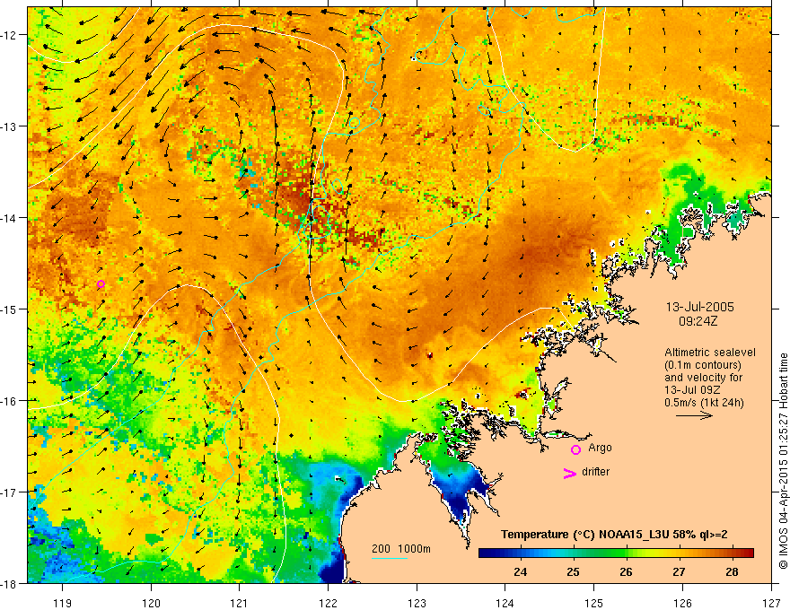This screenshot has width=790, height=610.
Task: Click the longitude axis label 124
Action: [x=505, y=603]
